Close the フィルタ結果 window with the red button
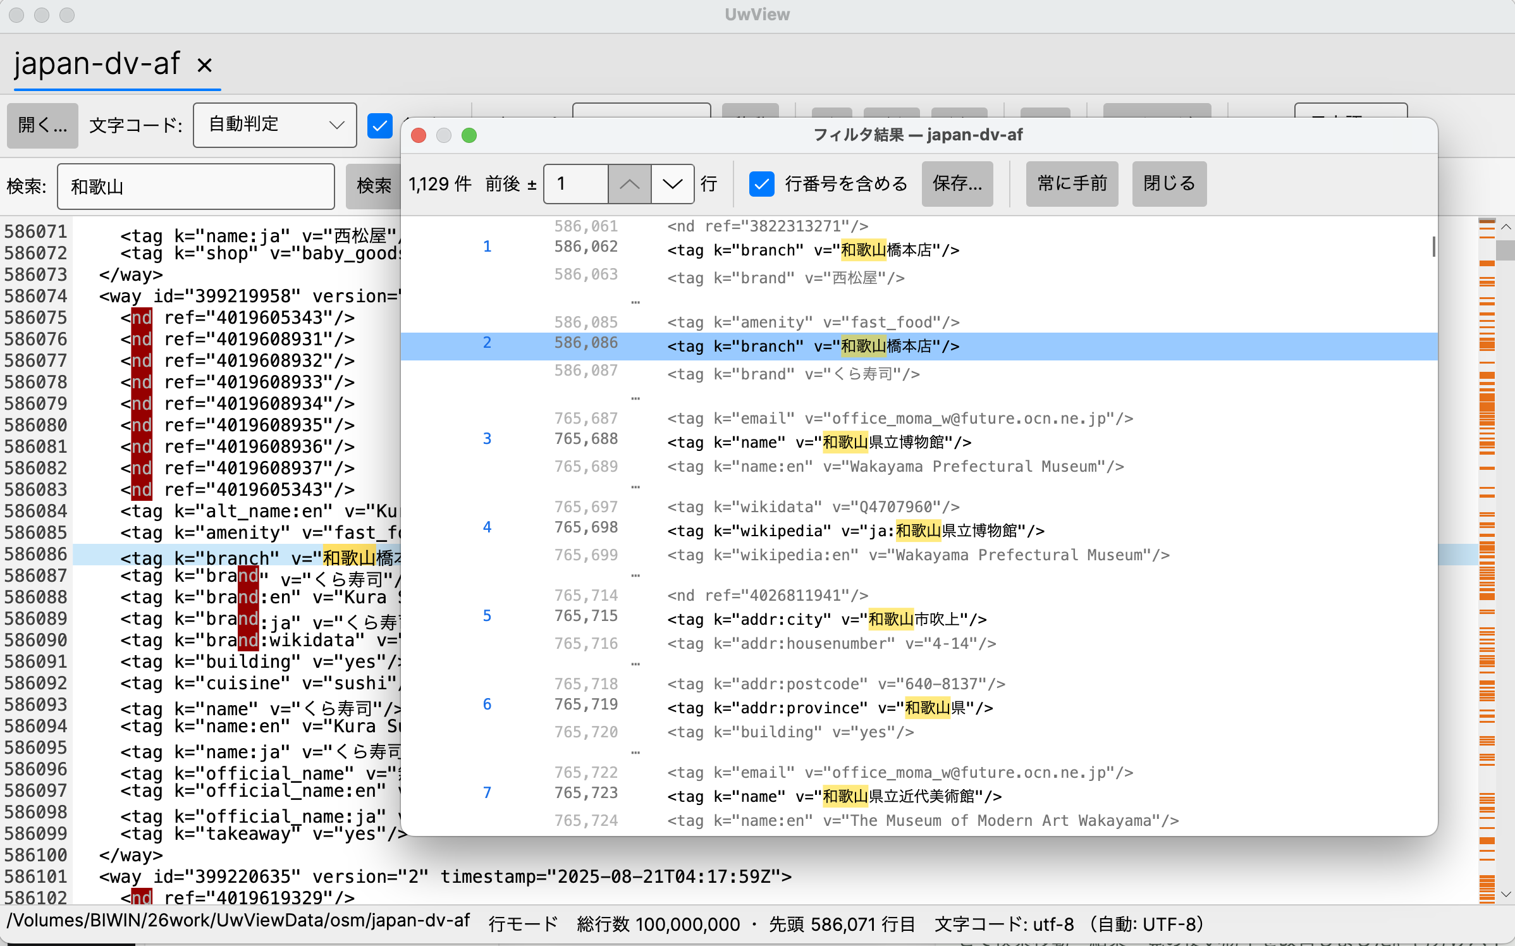The image size is (1515, 946). point(419,135)
